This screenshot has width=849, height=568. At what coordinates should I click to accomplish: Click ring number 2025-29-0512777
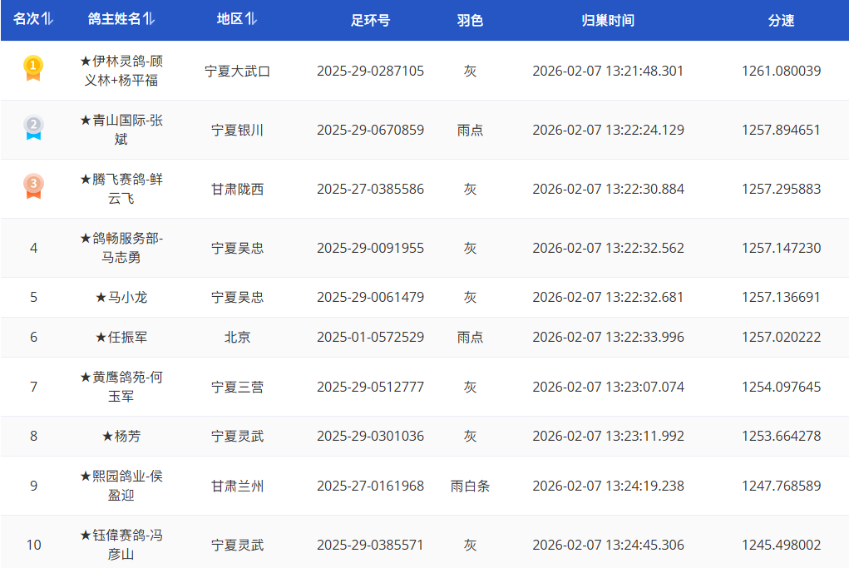pyautogui.click(x=370, y=387)
